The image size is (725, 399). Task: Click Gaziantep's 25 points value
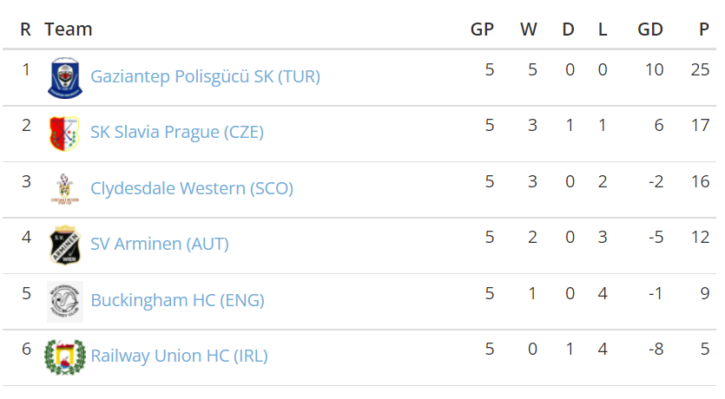[701, 70]
